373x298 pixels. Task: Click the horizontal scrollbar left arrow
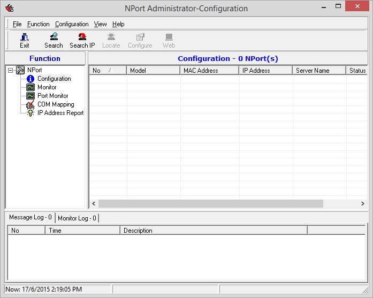pyautogui.click(x=94, y=204)
